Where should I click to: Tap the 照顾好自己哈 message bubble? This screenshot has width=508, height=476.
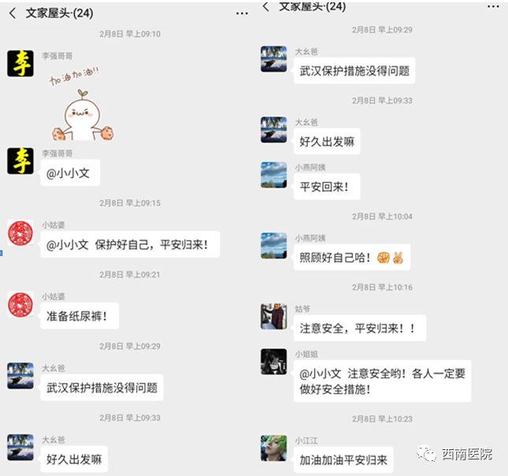click(352, 258)
